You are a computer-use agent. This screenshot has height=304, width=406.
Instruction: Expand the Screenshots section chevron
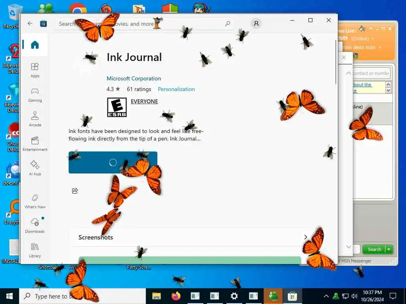click(306, 237)
